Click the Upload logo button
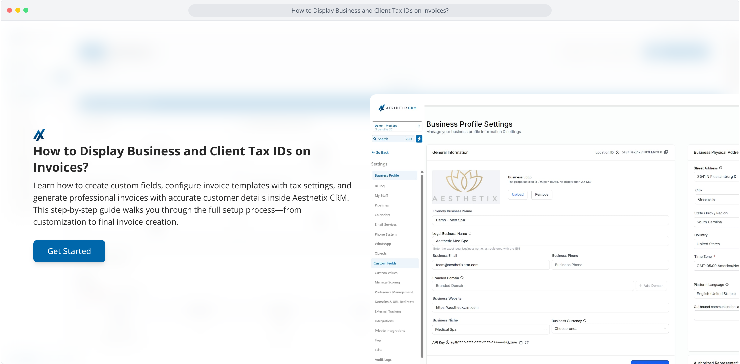Image resolution: width=740 pixels, height=364 pixels. 518,195
